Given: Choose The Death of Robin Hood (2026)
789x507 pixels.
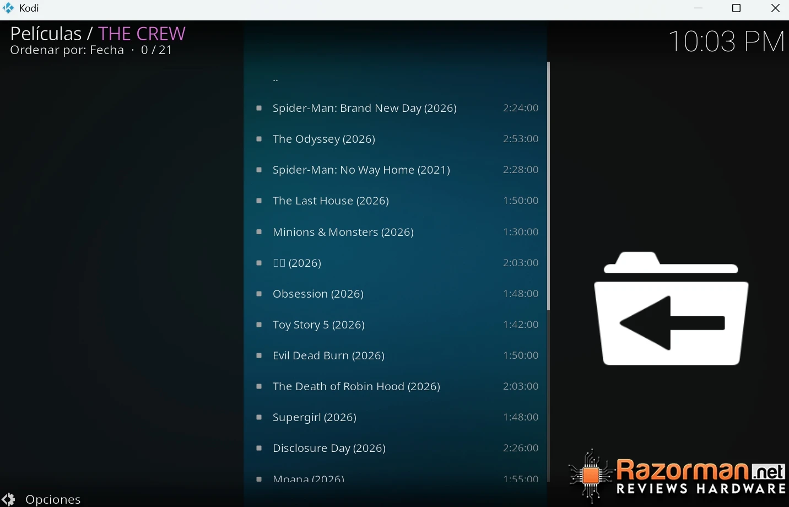Looking at the screenshot, I should 396,386.
